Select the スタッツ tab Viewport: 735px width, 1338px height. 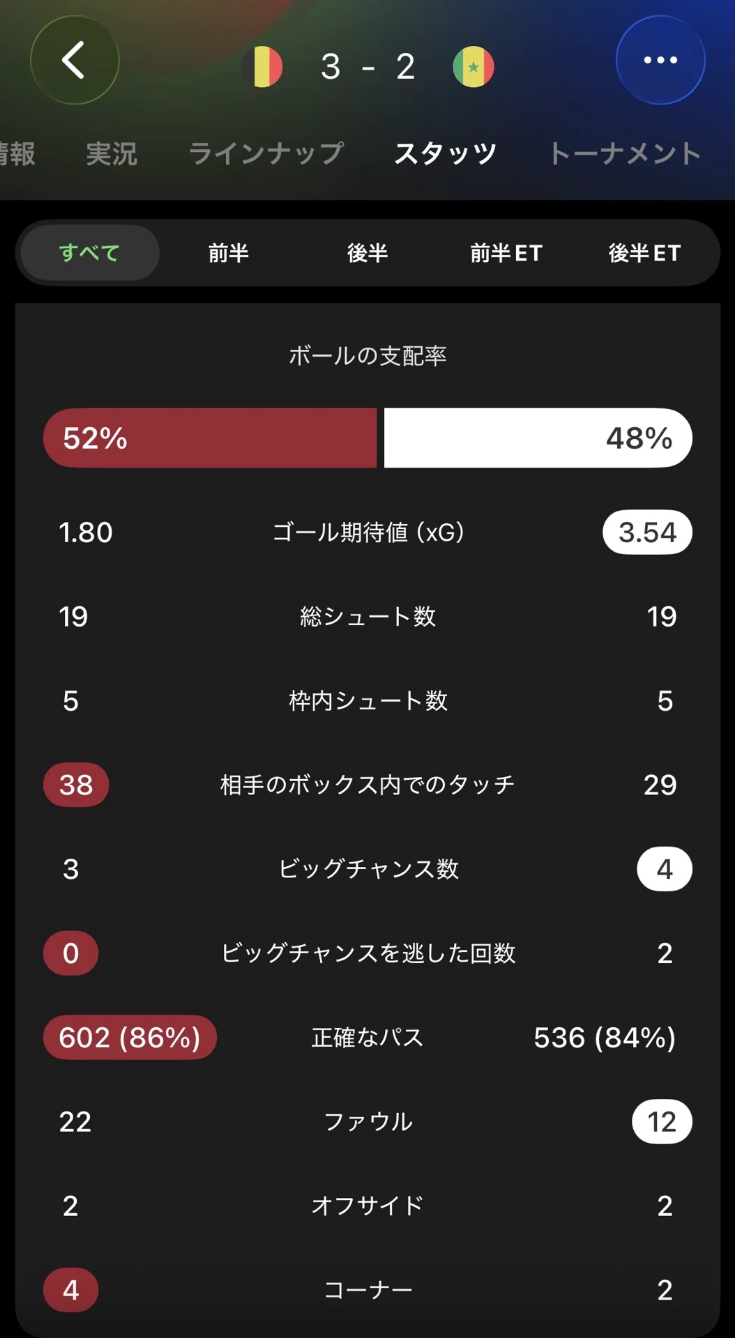point(446,153)
